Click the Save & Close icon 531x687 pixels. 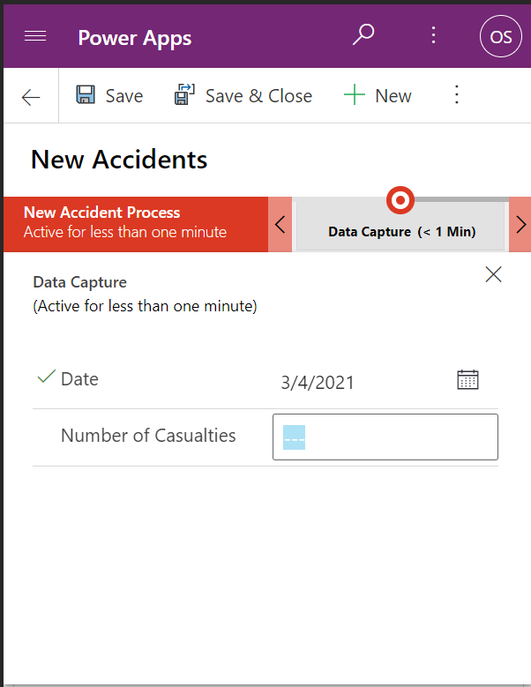(185, 95)
